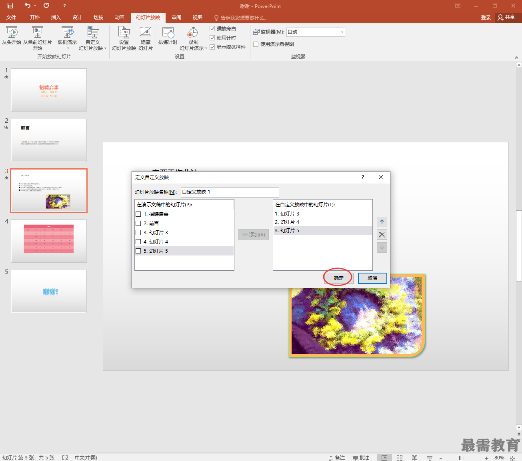Screen dimensions: 522x461
Task: Open the Monitor (监视器) dropdown set to 自动
Action: coord(316,32)
